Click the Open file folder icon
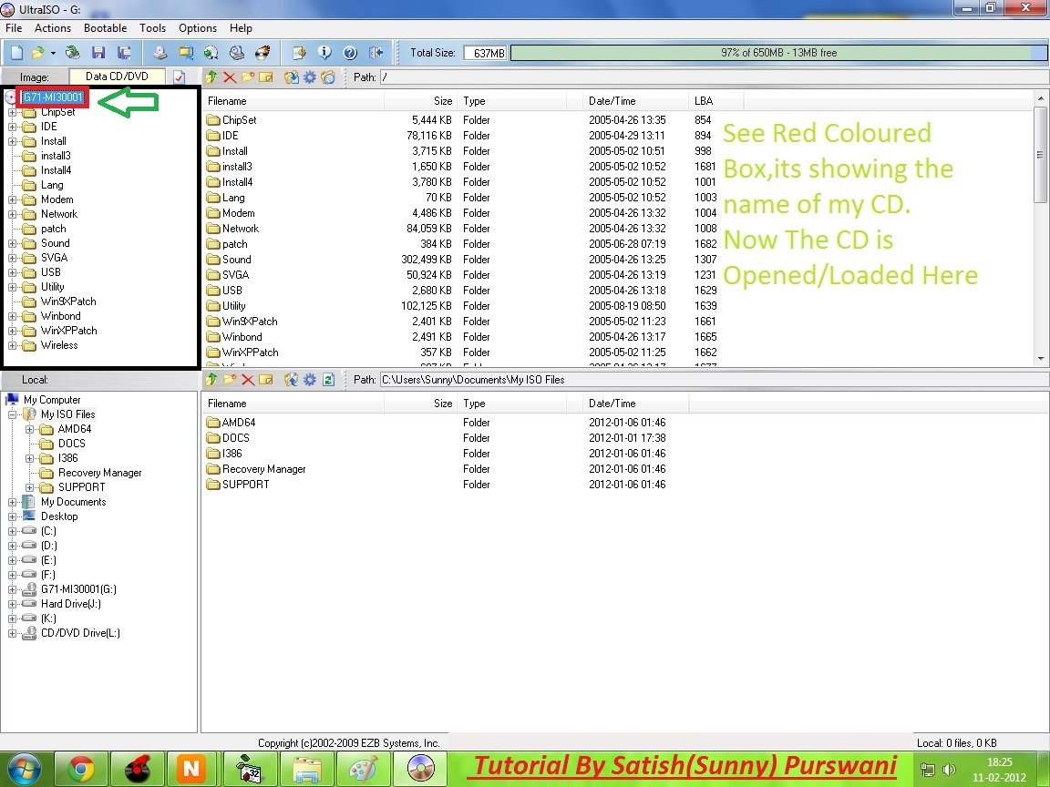 pyautogui.click(x=38, y=53)
